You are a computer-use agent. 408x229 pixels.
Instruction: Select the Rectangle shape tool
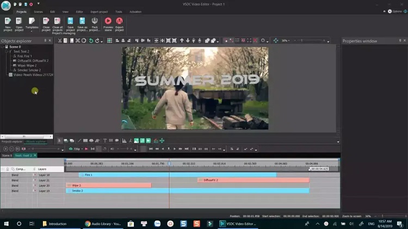[x=85, y=141]
